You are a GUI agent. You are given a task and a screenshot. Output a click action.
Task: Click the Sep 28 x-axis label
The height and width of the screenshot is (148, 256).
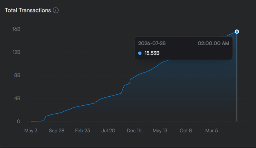[57, 131]
